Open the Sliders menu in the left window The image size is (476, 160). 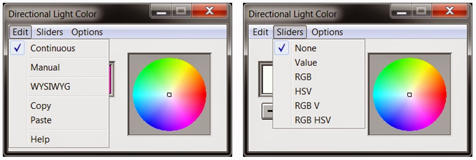click(x=50, y=32)
